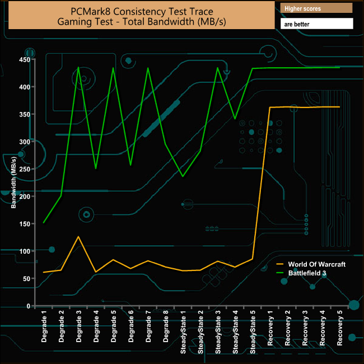Click the Recovery 5 axis label
The height and width of the screenshot is (364, 364).
coord(339,328)
